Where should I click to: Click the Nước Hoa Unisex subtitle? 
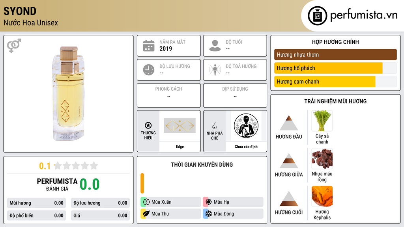click(x=31, y=22)
